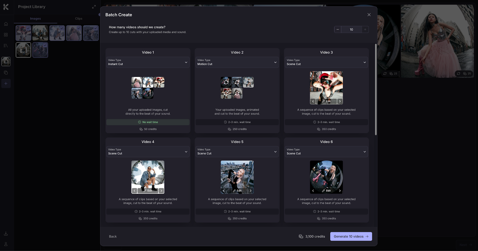The width and height of the screenshot is (478, 251).
Task: Open Video 6 Video Type dropdown
Action: (x=326, y=152)
